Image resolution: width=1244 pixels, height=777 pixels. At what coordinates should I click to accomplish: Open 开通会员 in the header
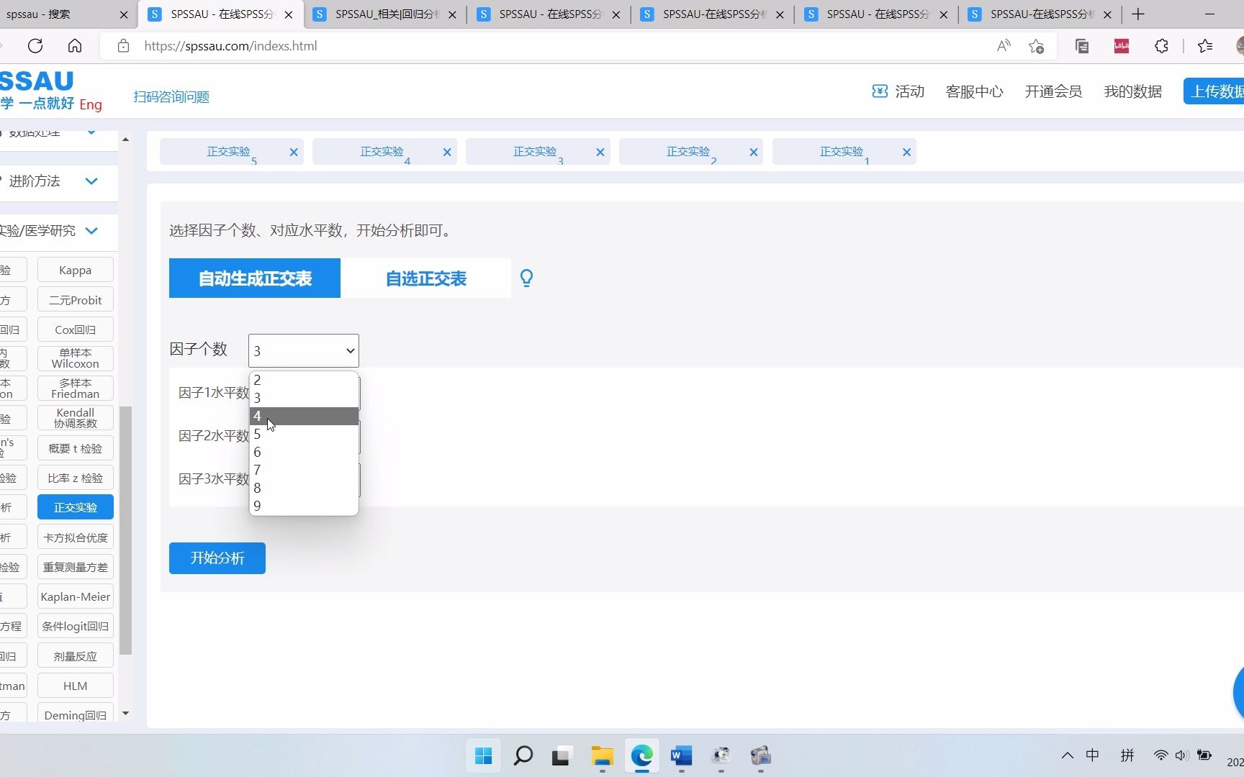tap(1053, 91)
